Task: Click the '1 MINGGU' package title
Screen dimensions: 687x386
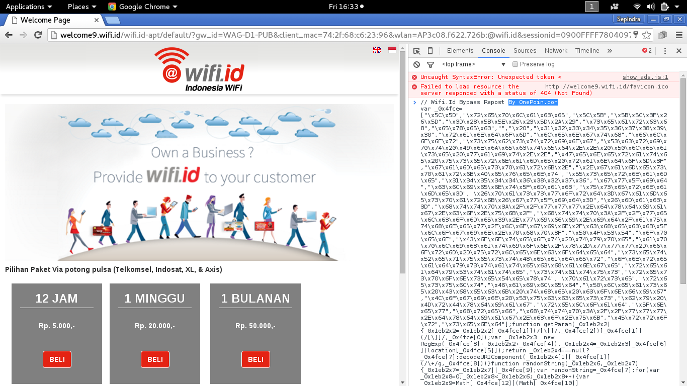Action: pos(155,299)
